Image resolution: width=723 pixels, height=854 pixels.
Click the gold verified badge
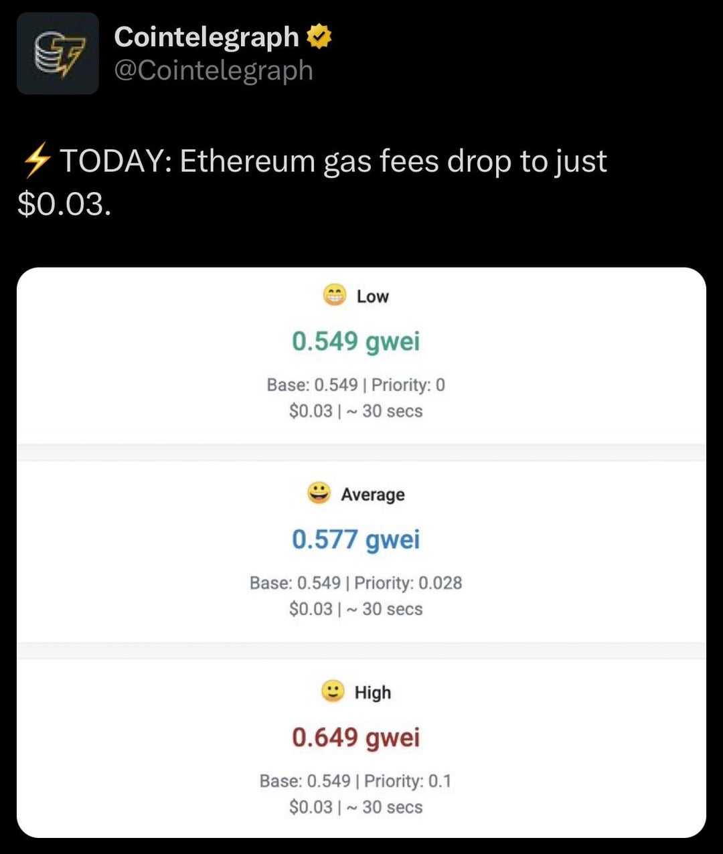[319, 37]
